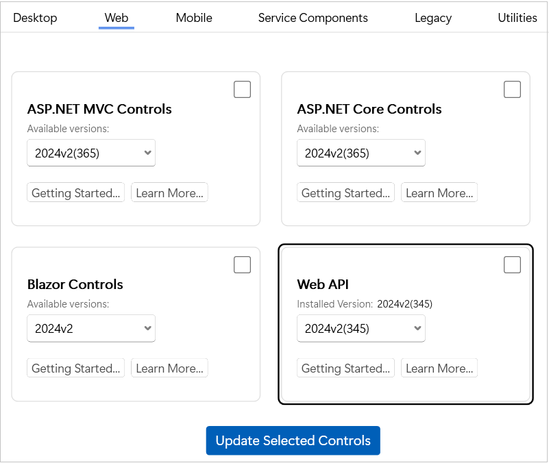Viewport: 549px width, 463px height.
Task: Check the ASP.NET MVC Controls checkbox
Action: pos(242,90)
